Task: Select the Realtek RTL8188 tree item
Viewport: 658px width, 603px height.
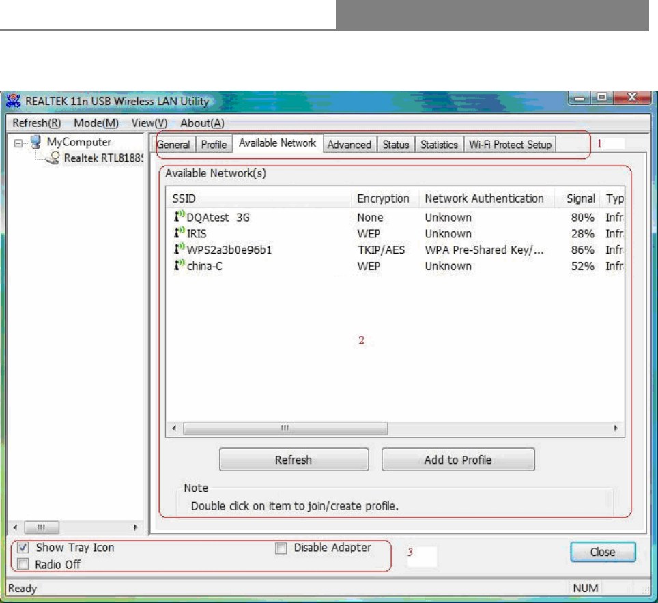Action: [x=103, y=158]
